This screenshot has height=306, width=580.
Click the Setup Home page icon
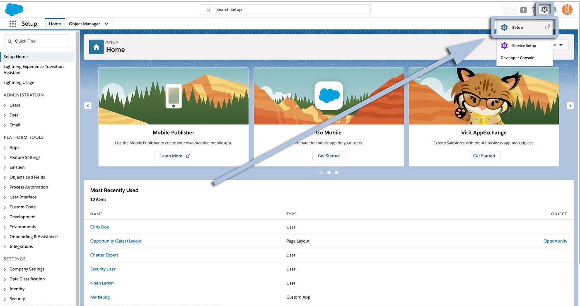click(x=96, y=48)
